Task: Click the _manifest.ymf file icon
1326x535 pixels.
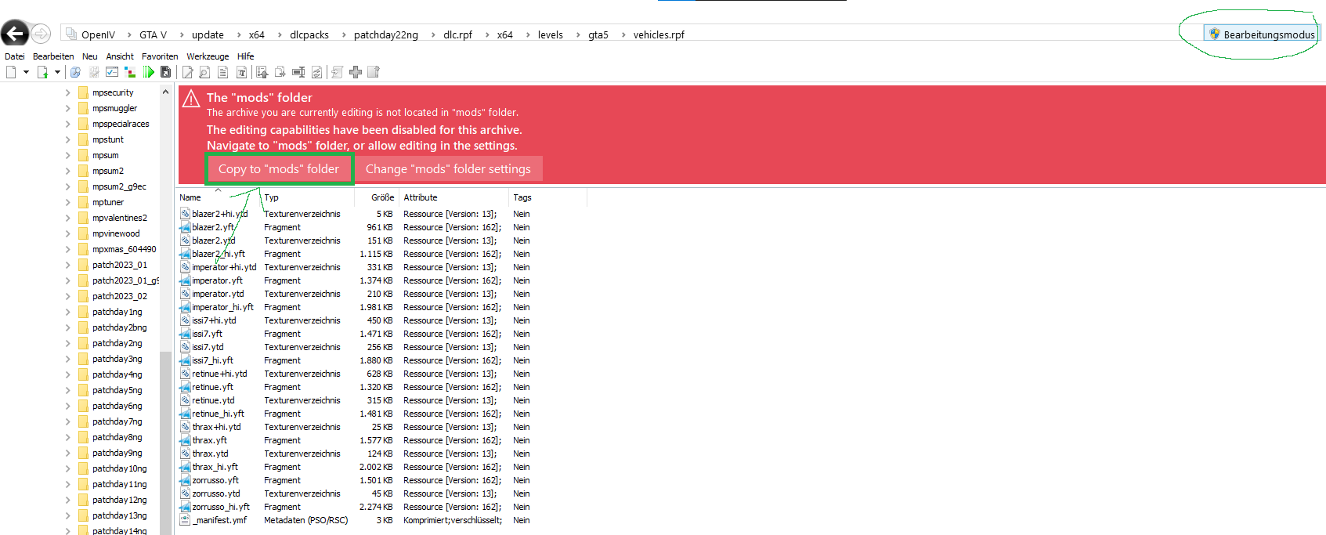Action: [x=185, y=520]
